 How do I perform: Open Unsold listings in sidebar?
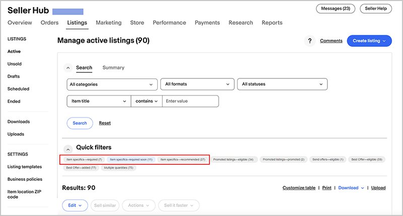[15, 64]
